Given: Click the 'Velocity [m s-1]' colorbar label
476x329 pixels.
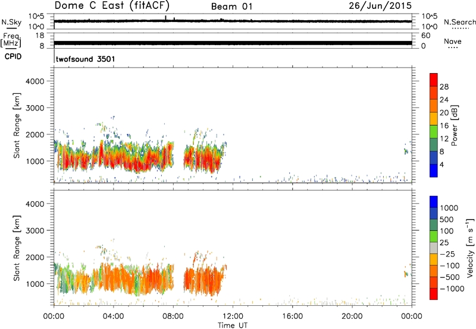Looking at the screenshot, I should [470, 248].
